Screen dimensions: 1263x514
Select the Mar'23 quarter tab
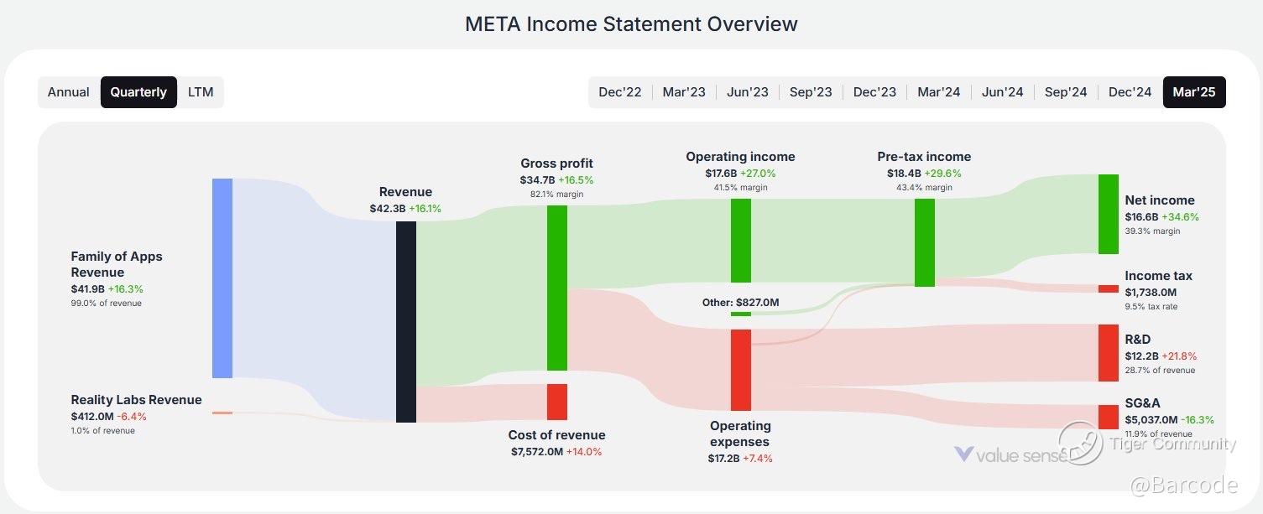[x=684, y=92]
